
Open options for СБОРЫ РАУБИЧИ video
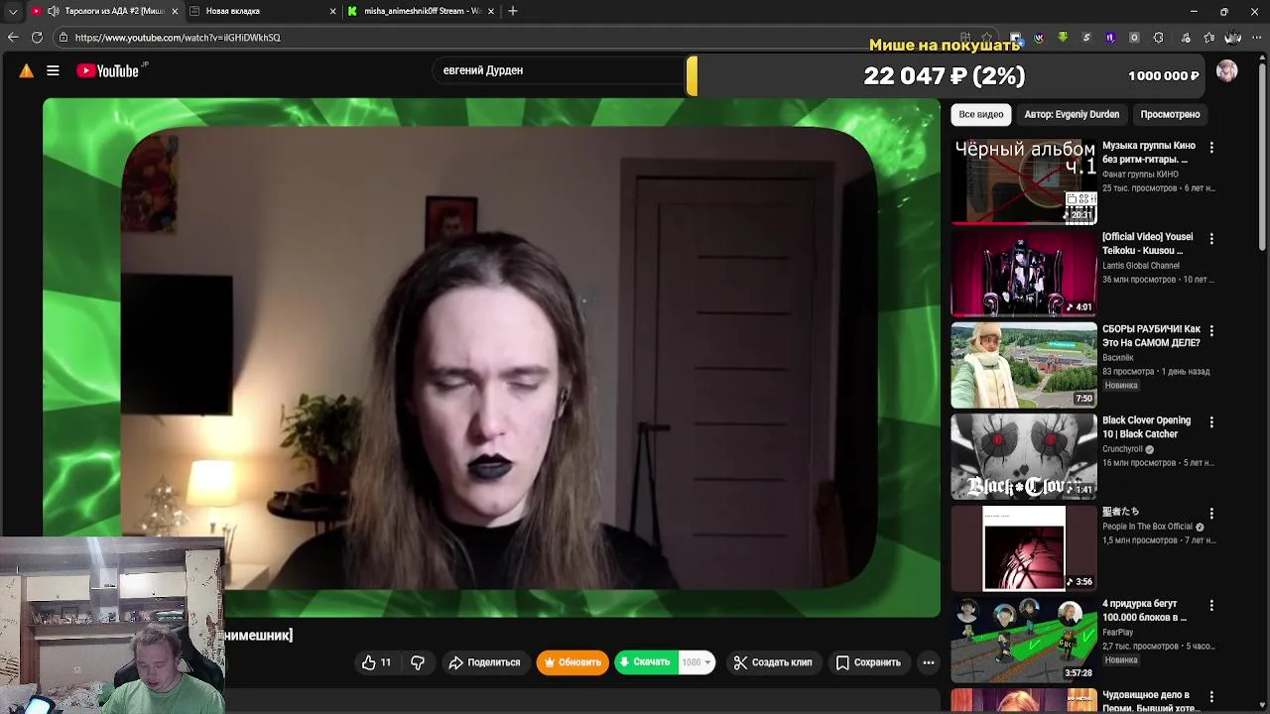click(x=1211, y=330)
